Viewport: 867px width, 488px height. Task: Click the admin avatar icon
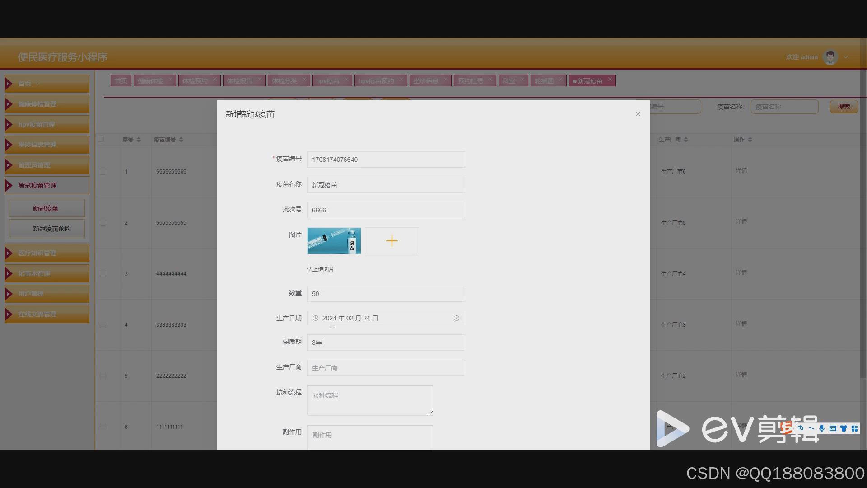pos(830,57)
